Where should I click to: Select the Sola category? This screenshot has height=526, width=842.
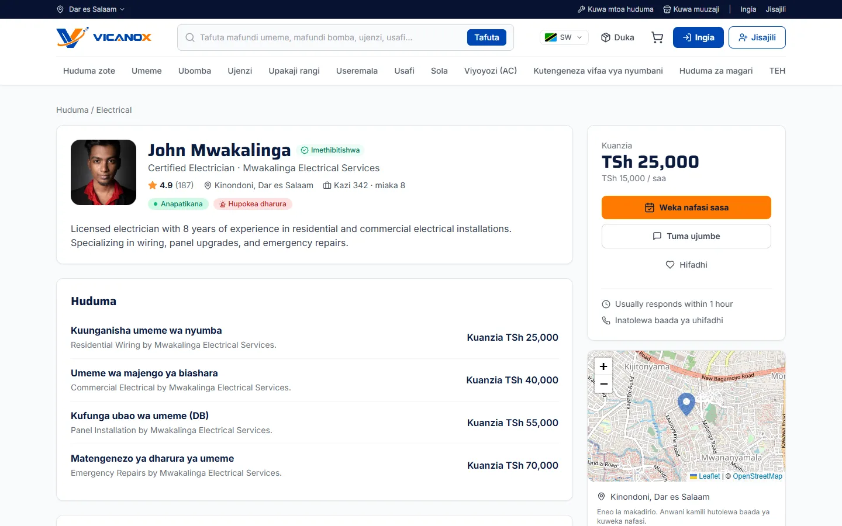tap(439, 71)
